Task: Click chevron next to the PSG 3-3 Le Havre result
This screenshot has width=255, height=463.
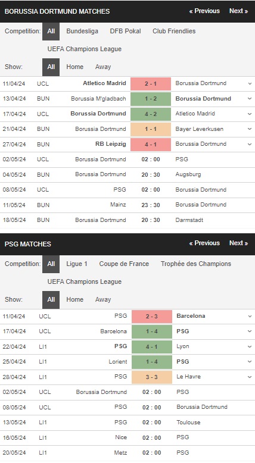Action: coord(250,377)
